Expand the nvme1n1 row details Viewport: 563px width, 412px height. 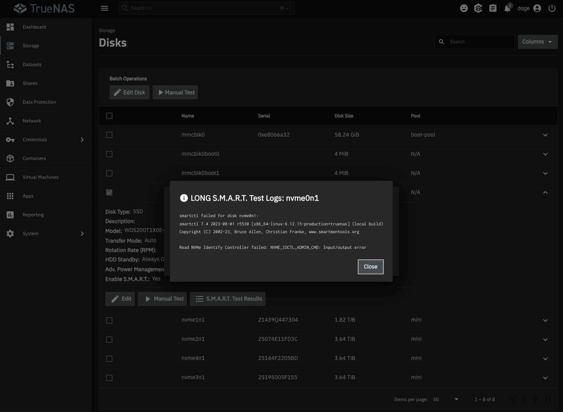[545, 320]
